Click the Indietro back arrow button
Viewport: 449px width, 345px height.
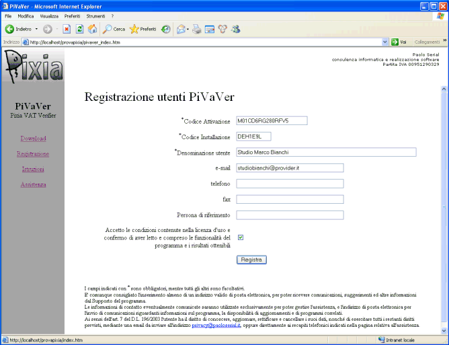[18, 29]
